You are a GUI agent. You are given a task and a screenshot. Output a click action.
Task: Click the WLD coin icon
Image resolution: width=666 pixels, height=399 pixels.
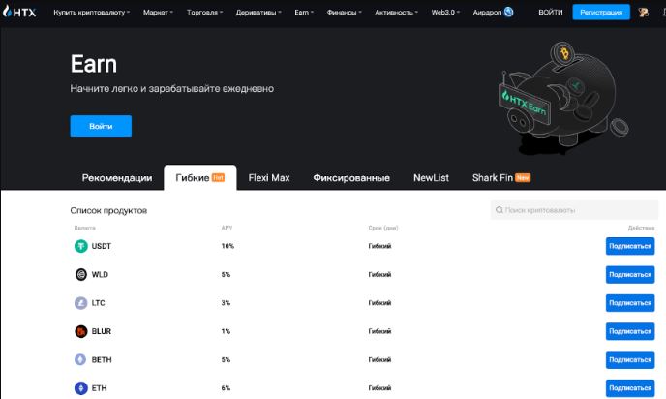[x=80, y=274]
